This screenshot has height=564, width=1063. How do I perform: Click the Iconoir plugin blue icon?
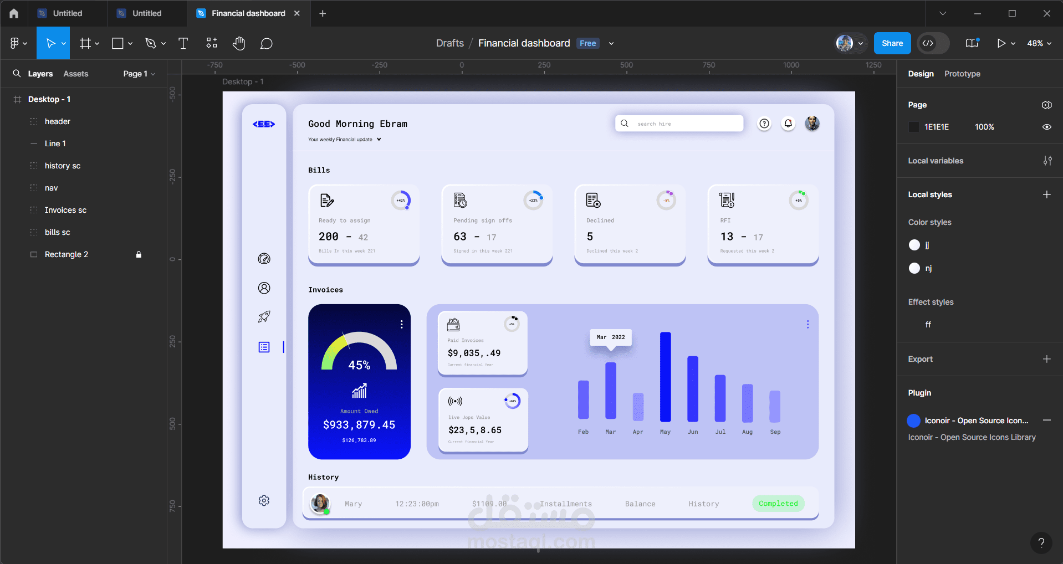(913, 421)
